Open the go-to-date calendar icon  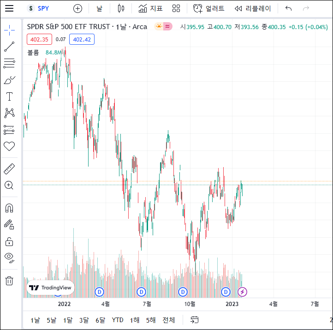(194, 320)
